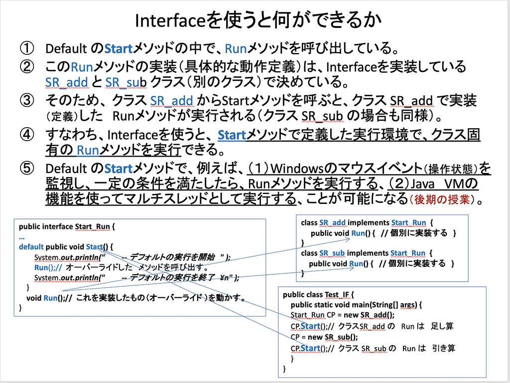This screenshot has height=383, width=510.
Task: Click the code line "CP = new SR_sub();"
Action: pos(324,337)
